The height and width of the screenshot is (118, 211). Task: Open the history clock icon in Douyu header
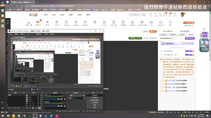tap(150, 14)
